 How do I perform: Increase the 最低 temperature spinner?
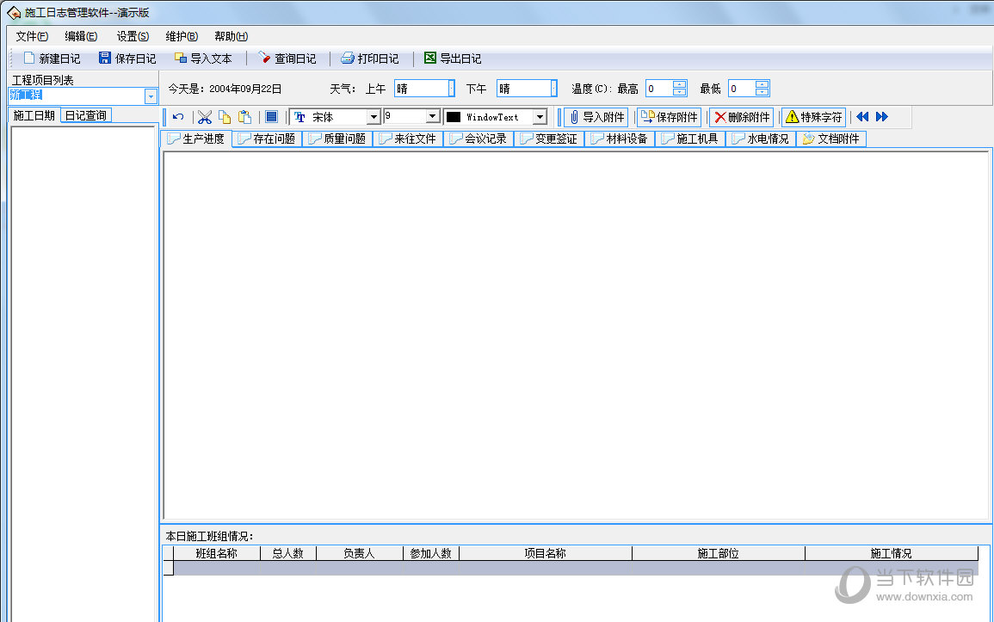pyautogui.click(x=762, y=84)
